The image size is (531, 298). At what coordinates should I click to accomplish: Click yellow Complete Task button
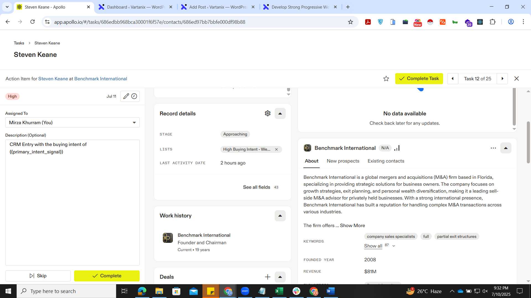click(419, 79)
